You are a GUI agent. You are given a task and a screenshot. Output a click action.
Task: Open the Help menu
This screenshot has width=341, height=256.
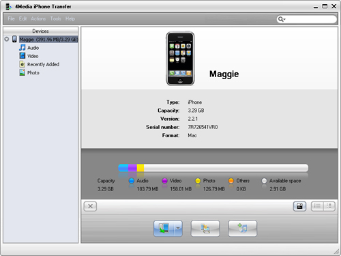(70, 18)
